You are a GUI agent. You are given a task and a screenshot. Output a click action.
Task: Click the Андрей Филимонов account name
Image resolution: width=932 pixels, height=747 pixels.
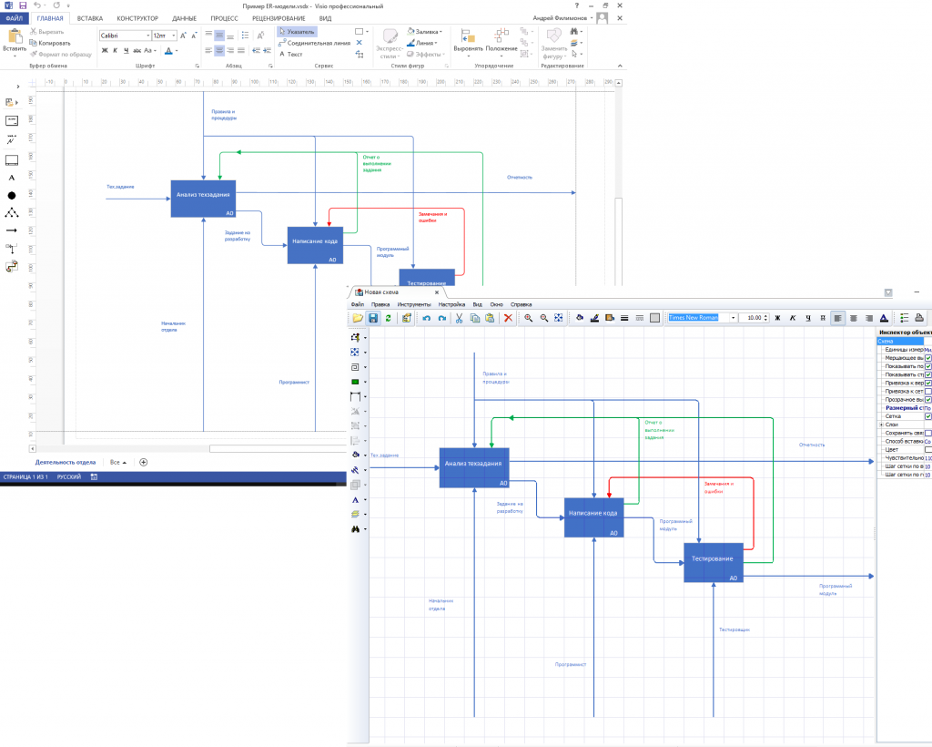pos(560,18)
